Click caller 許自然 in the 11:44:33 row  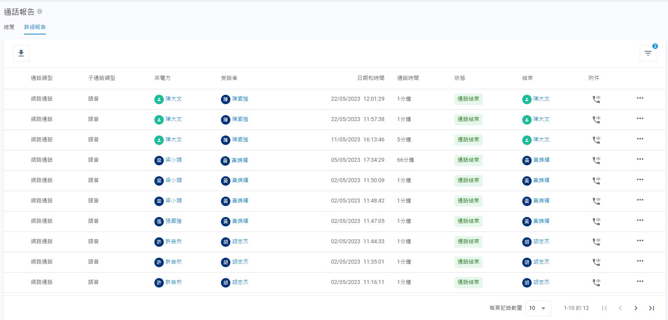(173, 242)
